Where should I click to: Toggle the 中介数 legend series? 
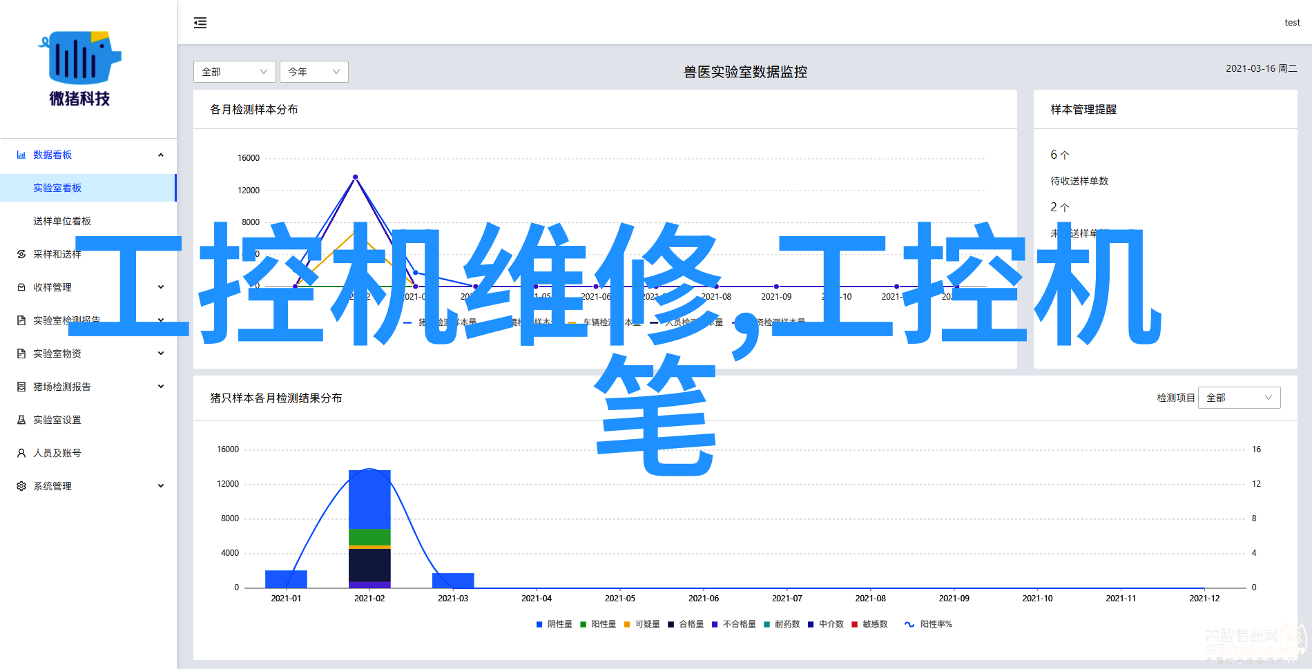(826, 624)
